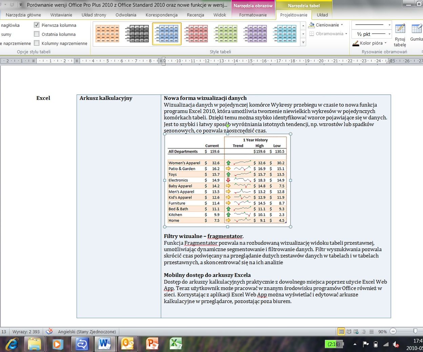Viewport: 423px width, 352px height.
Task: Open Układ table tools tab
Action: [x=322, y=15]
